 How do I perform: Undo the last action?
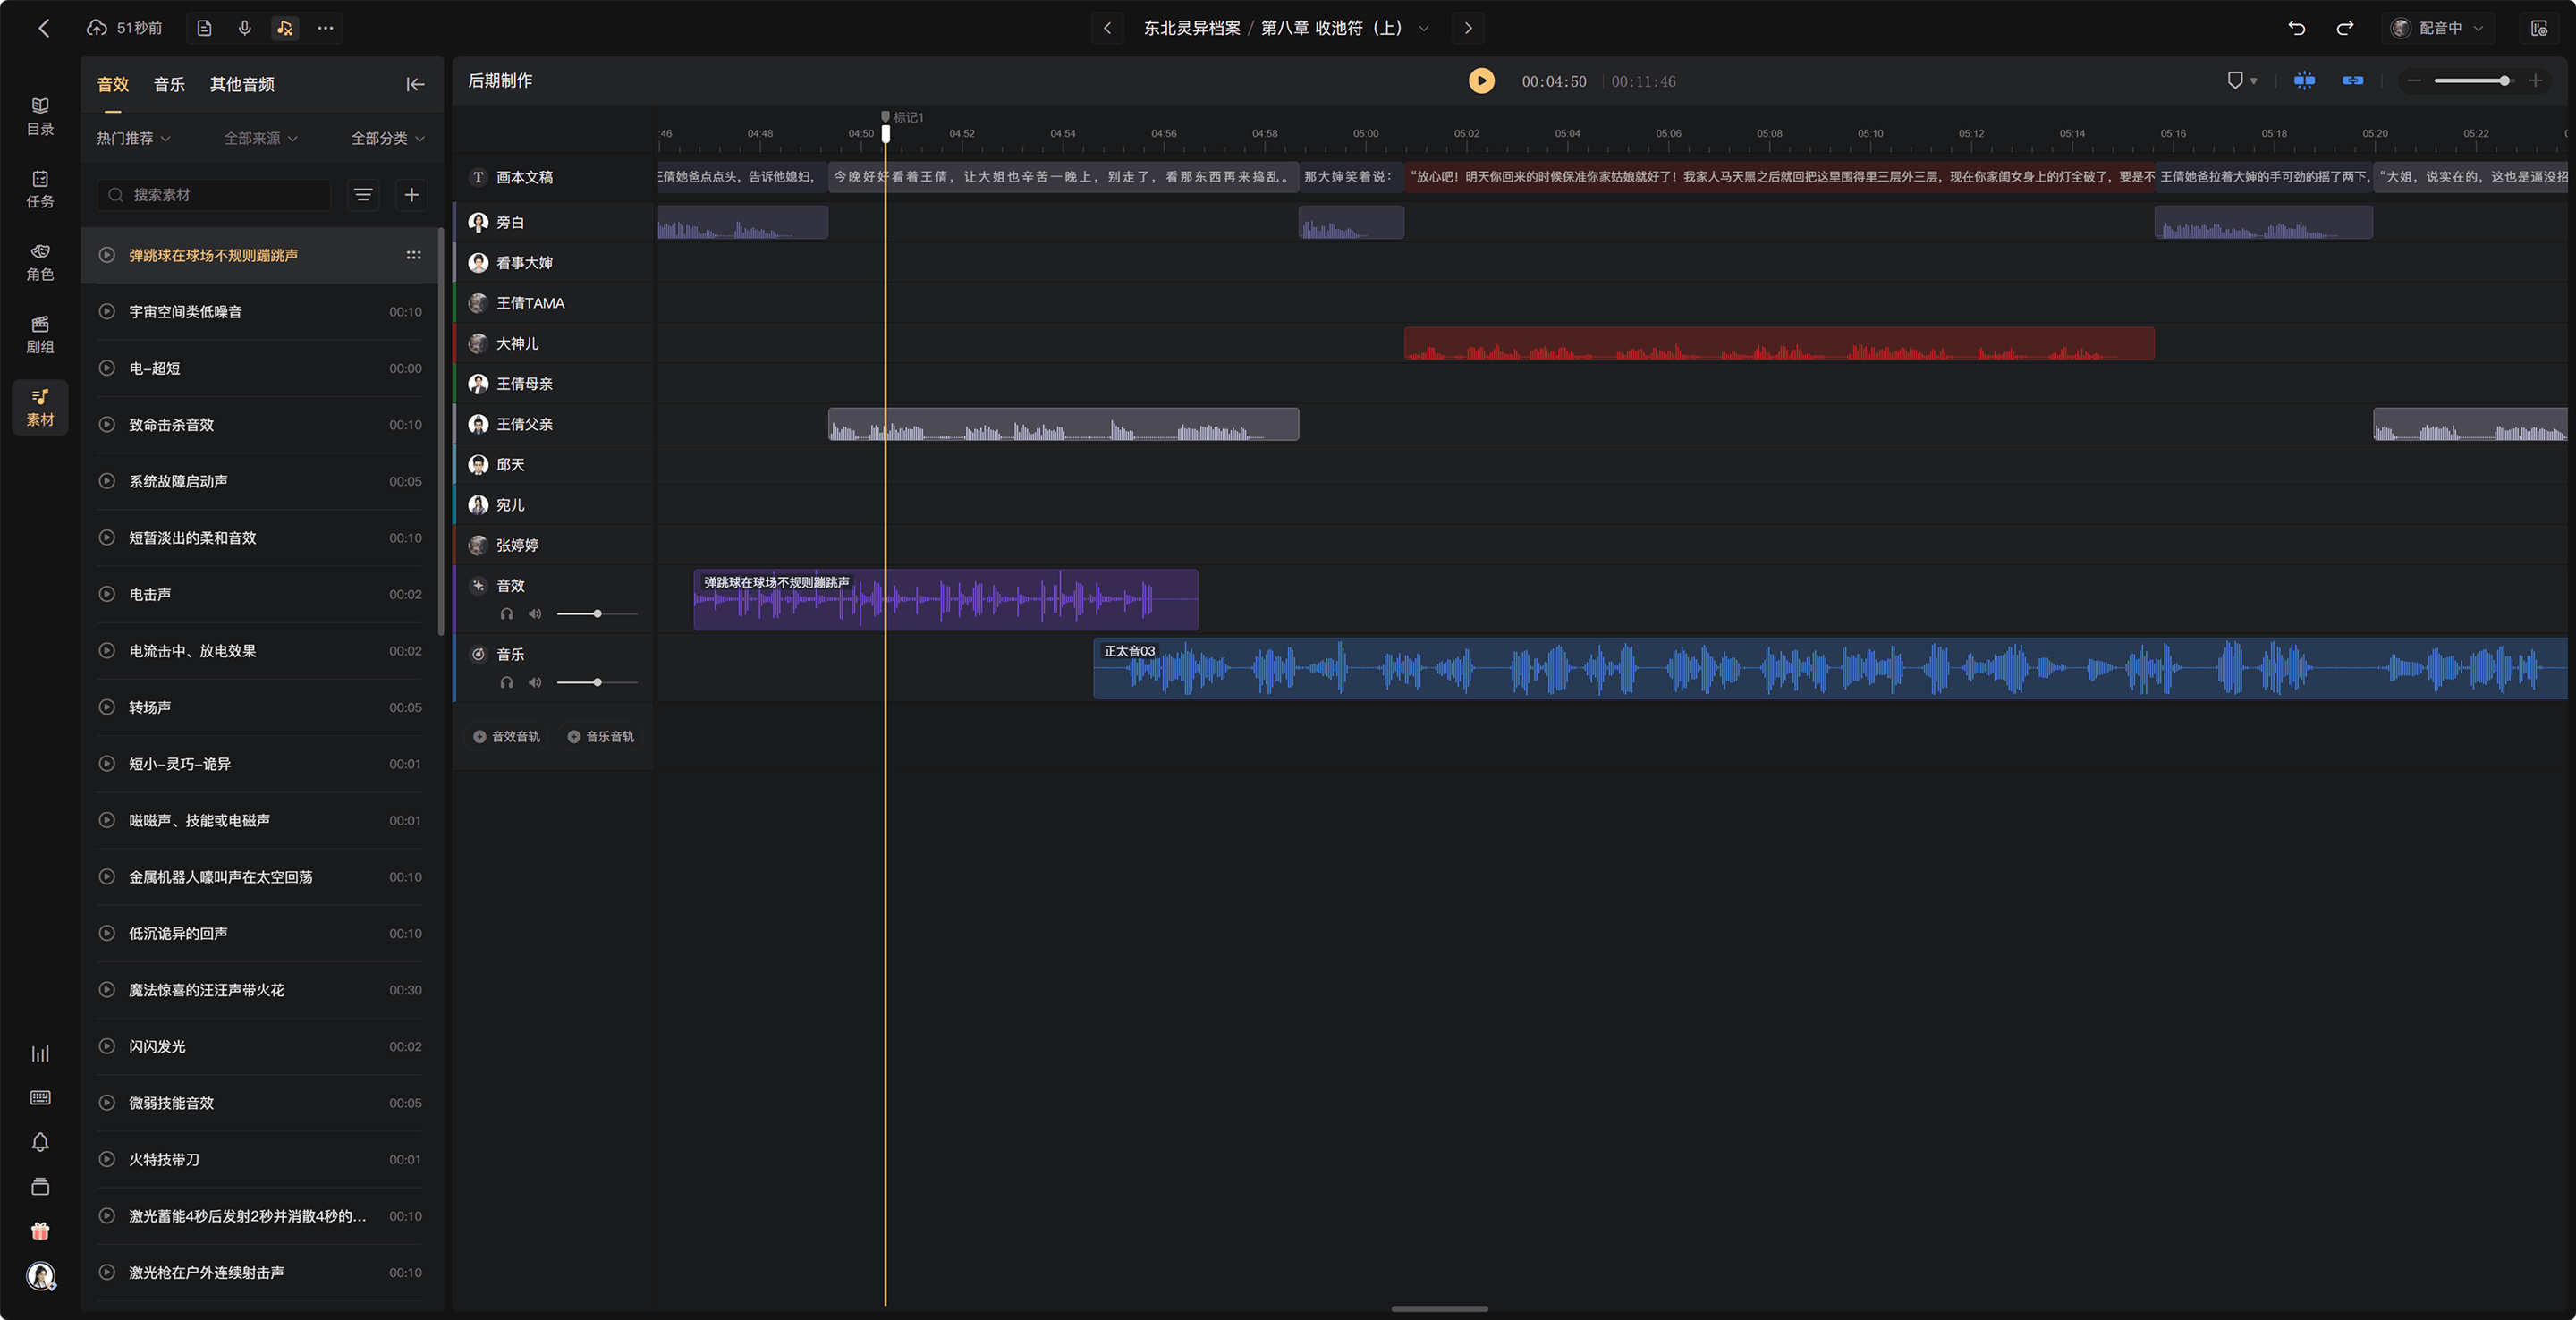2297,28
